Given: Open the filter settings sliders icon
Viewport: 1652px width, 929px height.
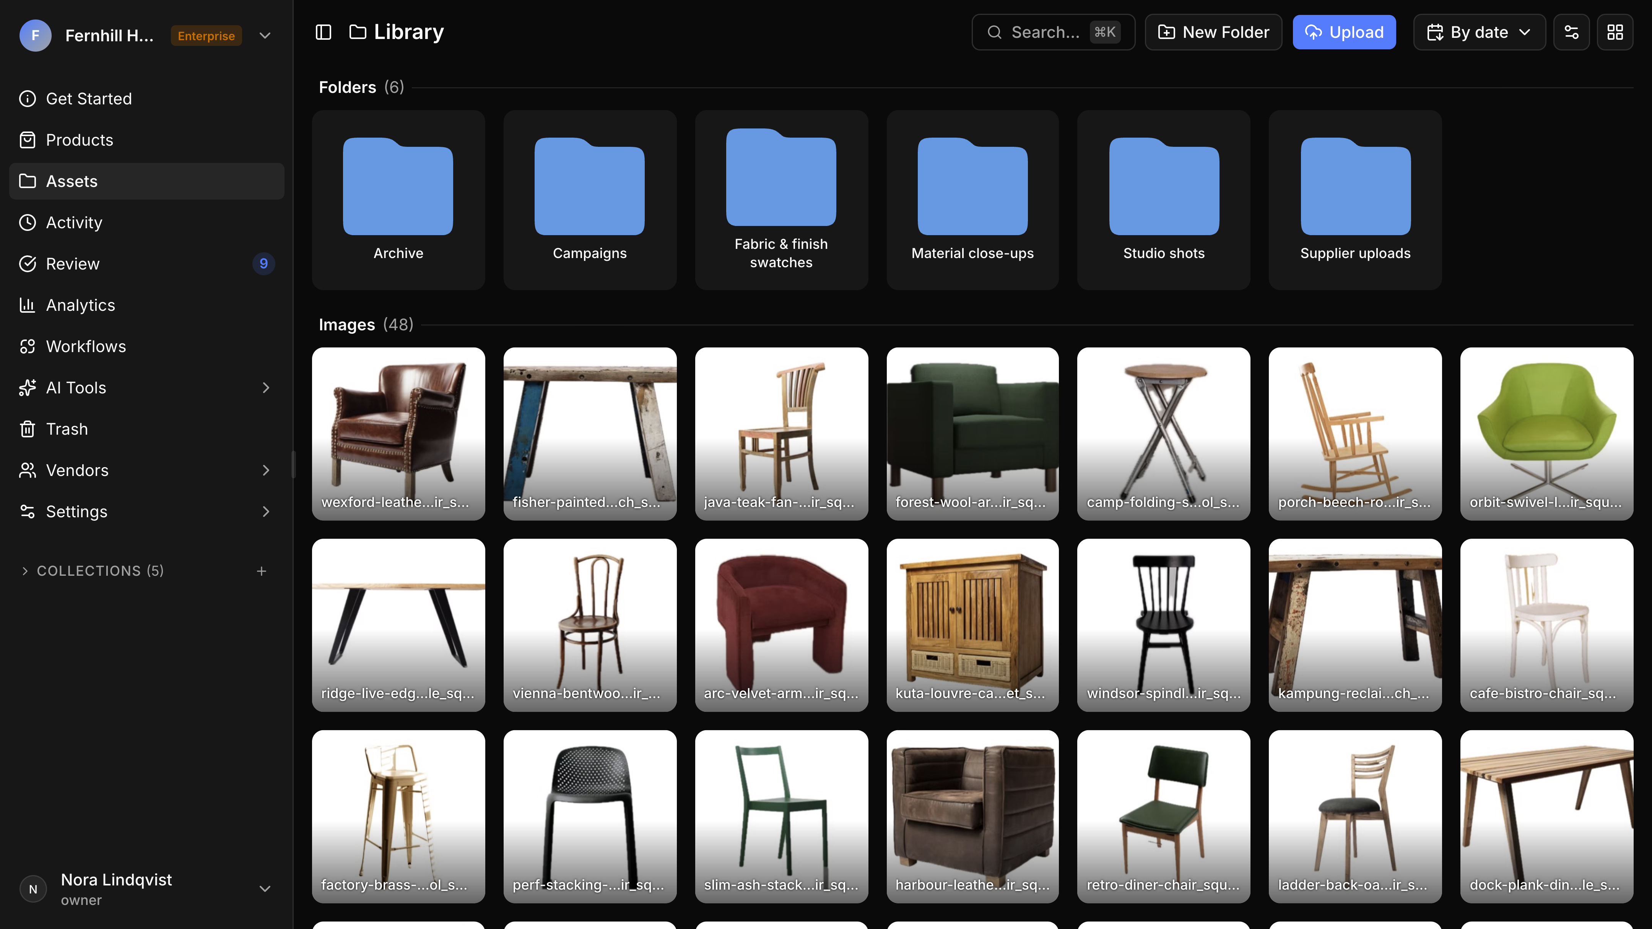Looking at the screenshot, I should coord(1571,32).
